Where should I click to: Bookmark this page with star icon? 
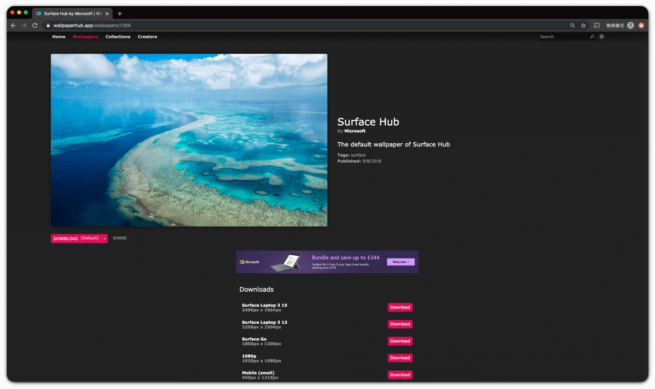click(583, 26)
